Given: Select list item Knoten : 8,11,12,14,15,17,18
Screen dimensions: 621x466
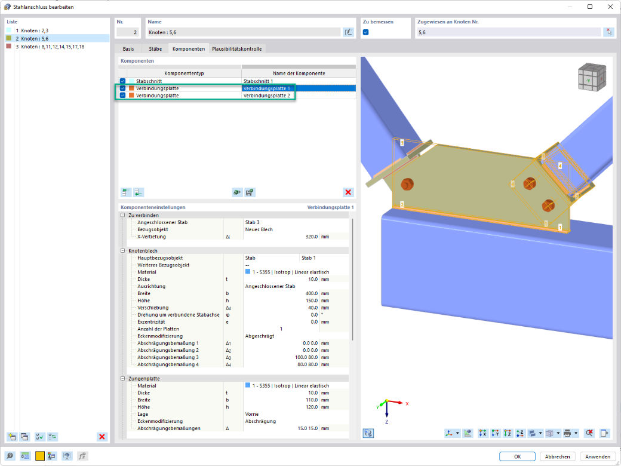Looking at the screenshot, I should click(57, 47).
